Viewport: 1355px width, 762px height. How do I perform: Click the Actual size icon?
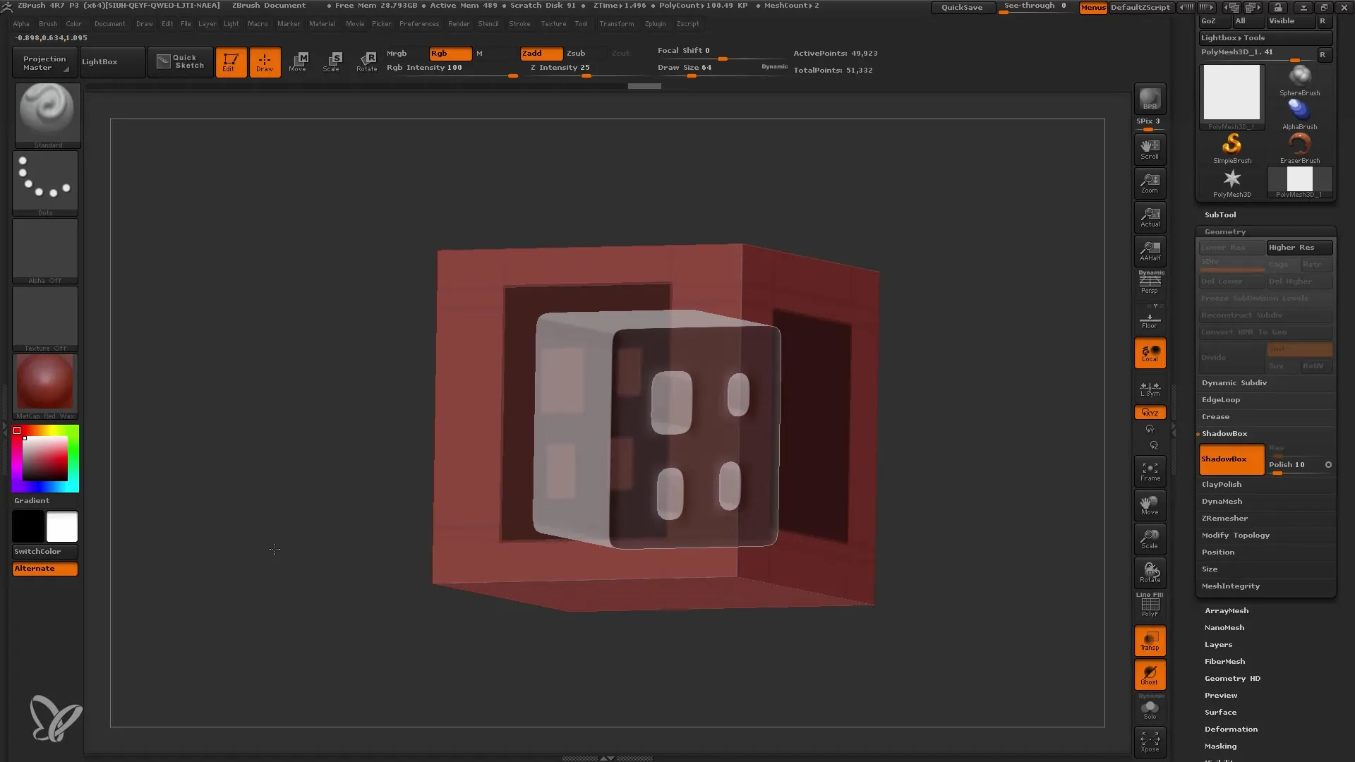click(1150, 217)
